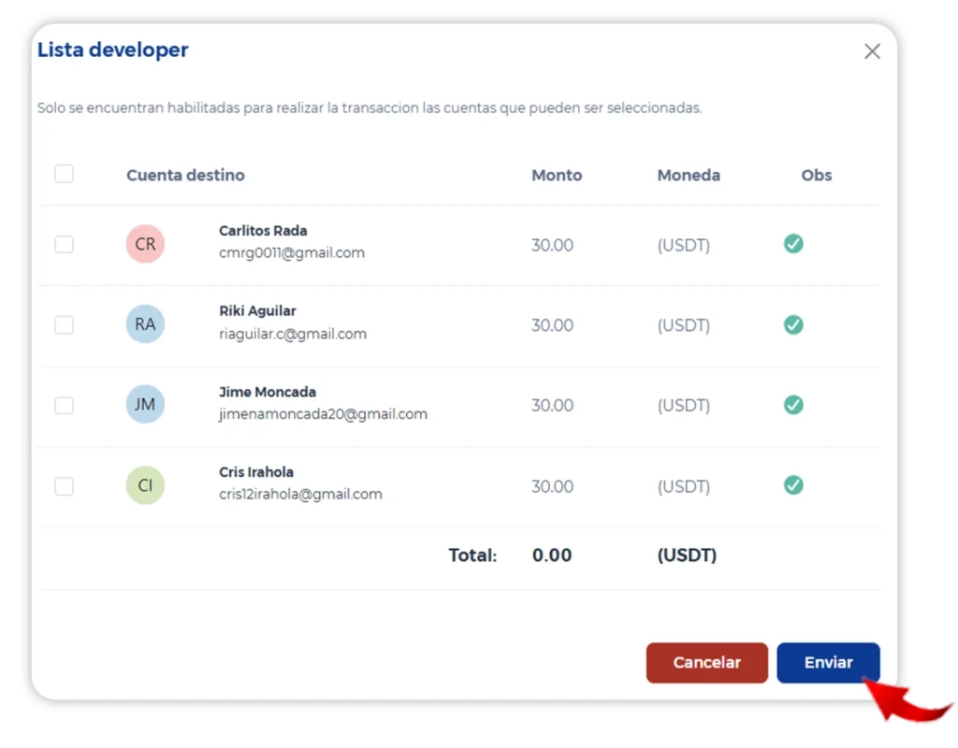This screenshot has height=748, width=958.
Task: Toggle the select-all checkbox in table header
Action: pos(64,174)
